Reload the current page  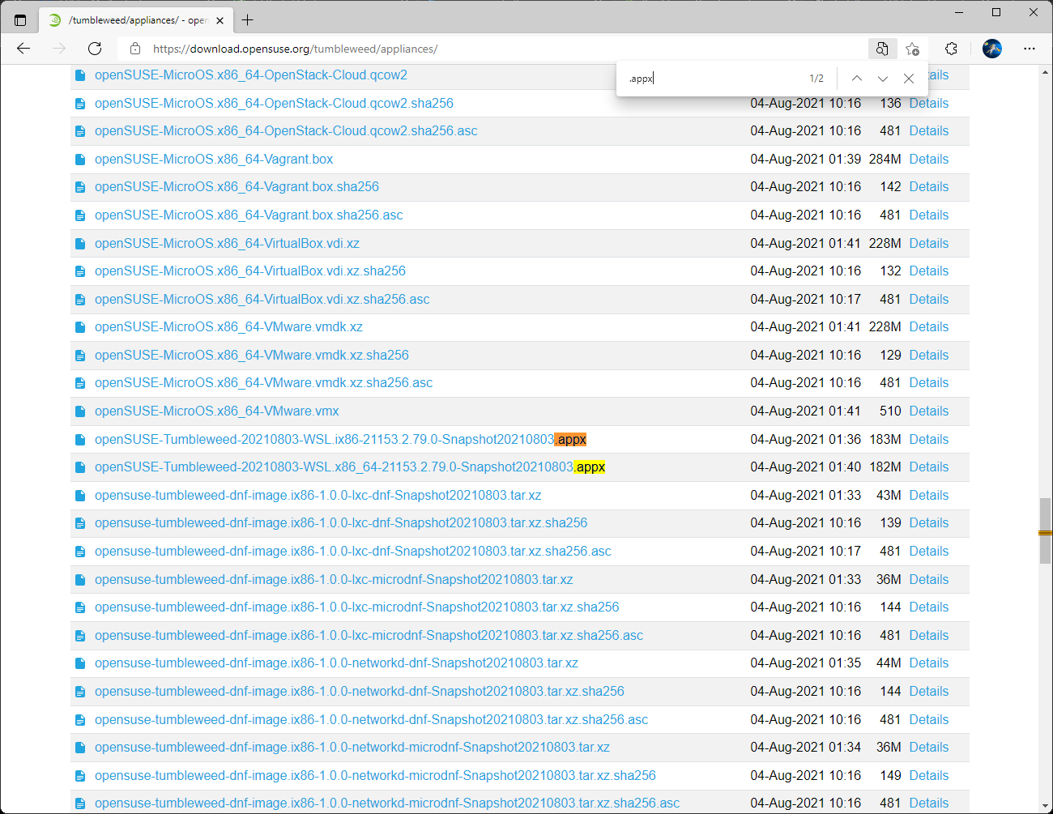pyautogui.click(x=95, y=49)
